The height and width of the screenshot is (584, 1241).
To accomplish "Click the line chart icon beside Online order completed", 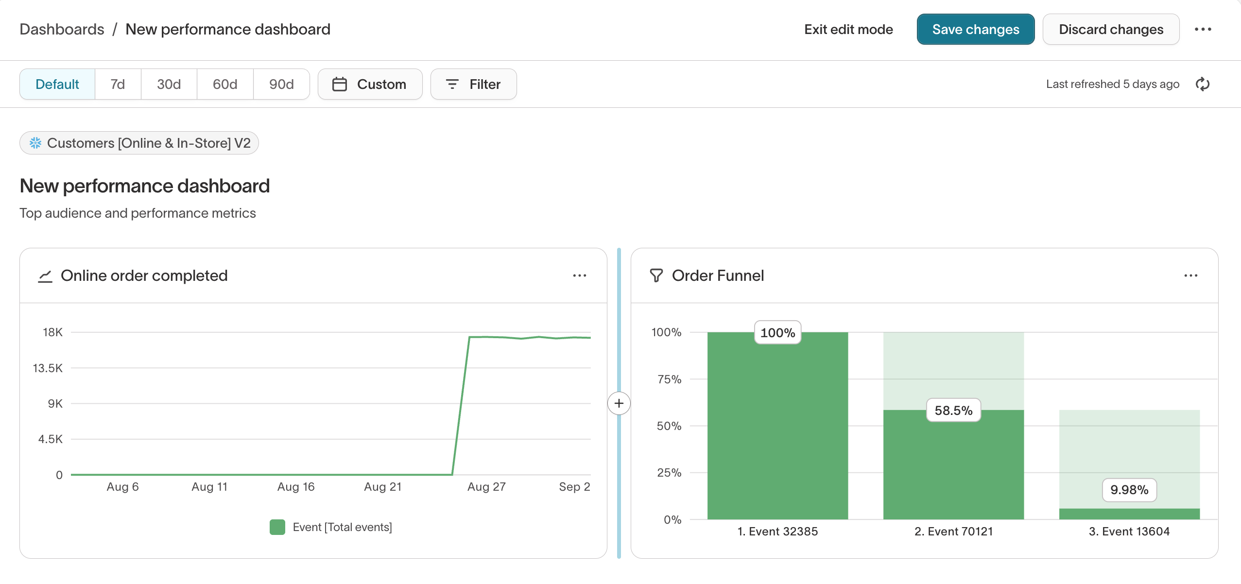I will click(45, 276).
